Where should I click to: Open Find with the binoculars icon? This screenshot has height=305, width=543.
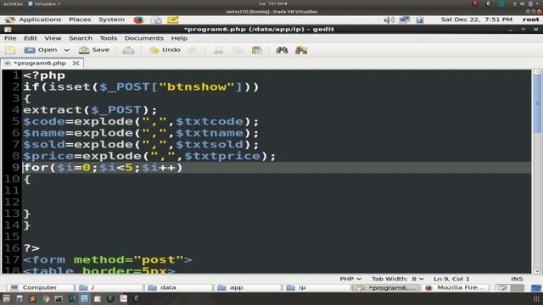pos(282,50)
